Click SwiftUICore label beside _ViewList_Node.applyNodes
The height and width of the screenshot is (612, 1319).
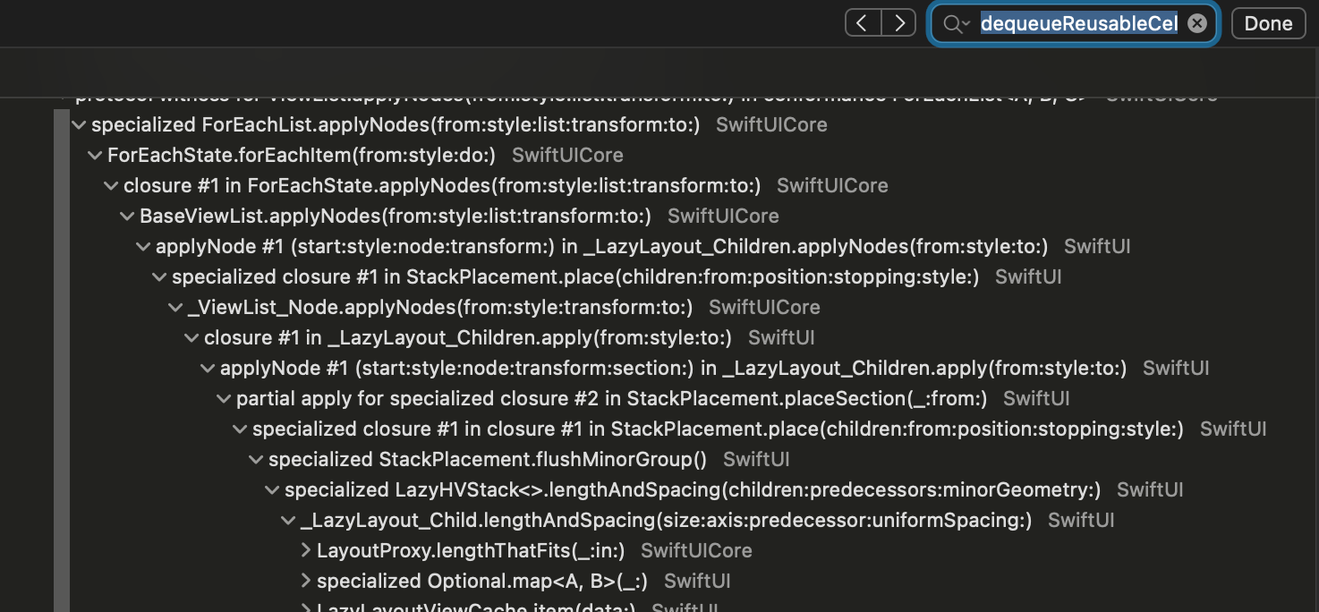click(x=764, y=308)
